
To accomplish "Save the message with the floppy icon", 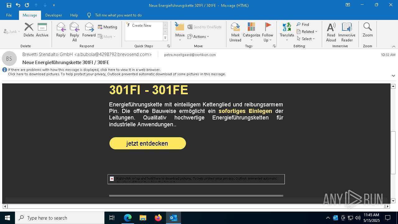I will (x=9, y=5).
